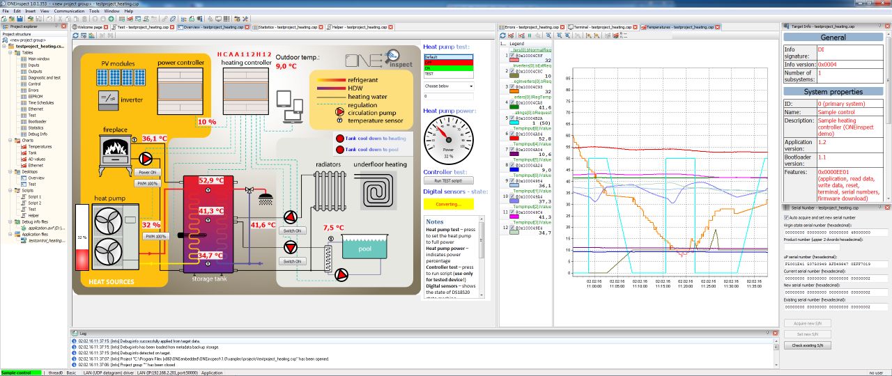
Task: Toggle legend checkbox for series 10 value 37,3
Action: point(512,196)
